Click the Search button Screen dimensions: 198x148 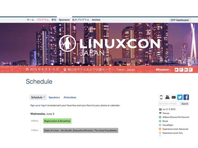(x=185, y=104)
